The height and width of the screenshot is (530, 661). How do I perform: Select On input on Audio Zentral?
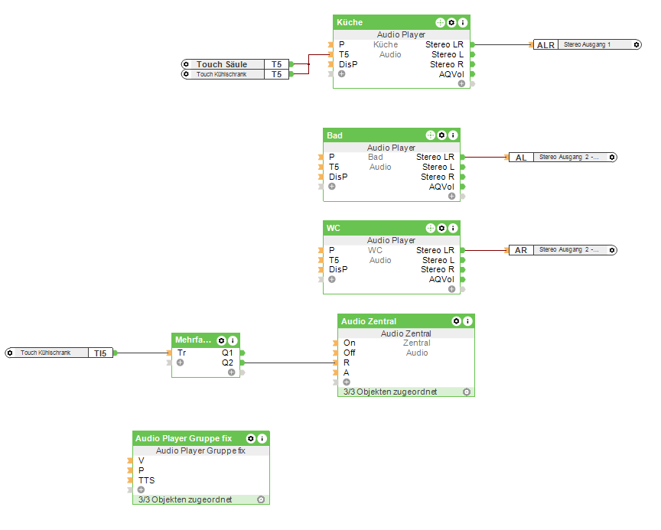349,343
